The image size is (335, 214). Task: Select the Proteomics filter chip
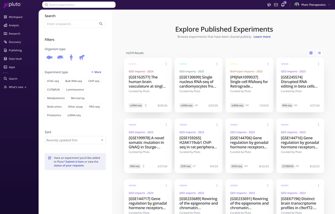pyautogui.click(x=54, y=115)
